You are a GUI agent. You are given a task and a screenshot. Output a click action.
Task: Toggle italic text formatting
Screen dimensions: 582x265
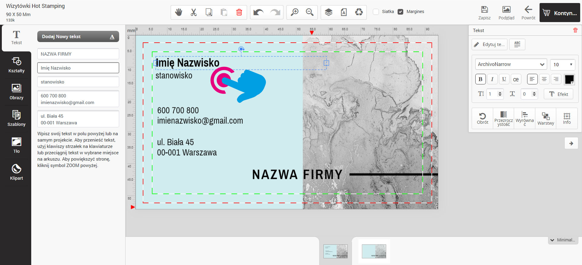[x=492, y=79]
